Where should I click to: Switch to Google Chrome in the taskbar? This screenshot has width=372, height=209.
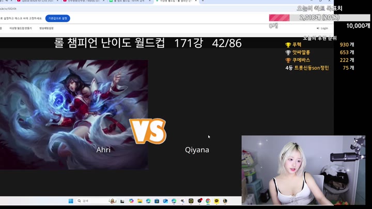pyautogui.click(x=208, y=201)
